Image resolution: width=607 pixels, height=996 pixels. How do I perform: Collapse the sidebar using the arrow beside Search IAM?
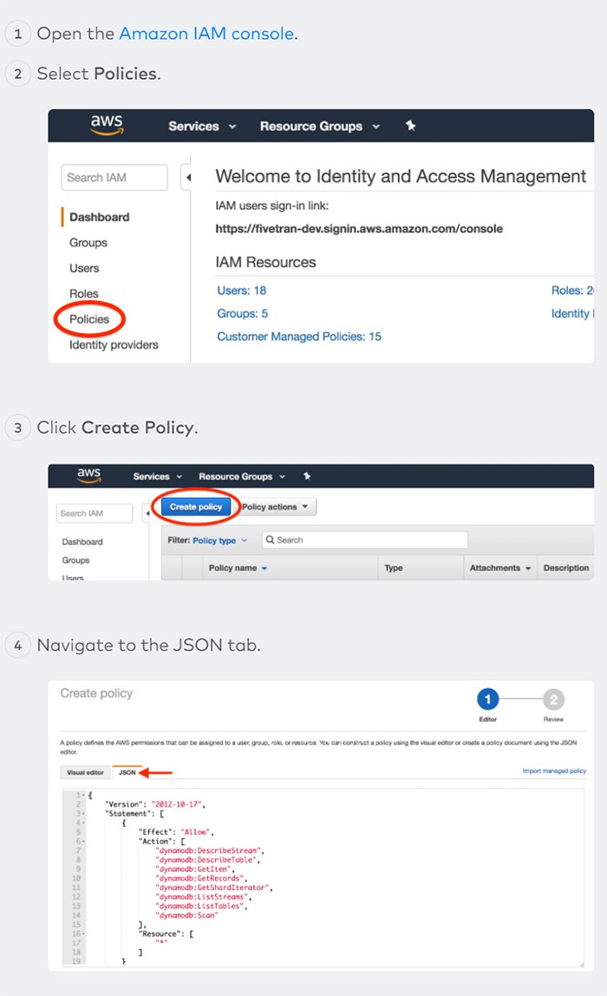tap(187, 178)
